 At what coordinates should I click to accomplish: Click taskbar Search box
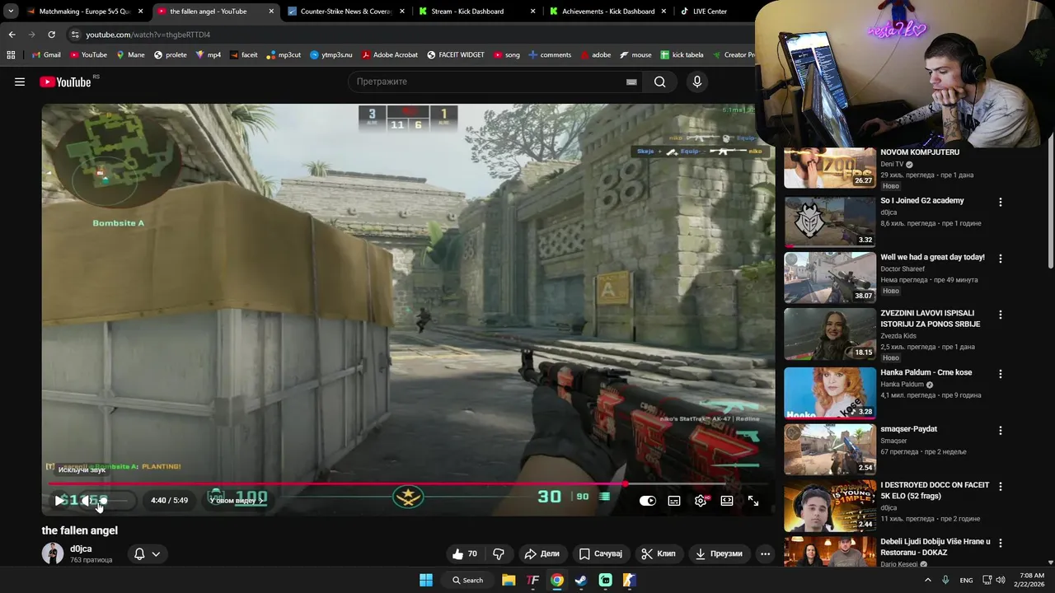[467, 580]
